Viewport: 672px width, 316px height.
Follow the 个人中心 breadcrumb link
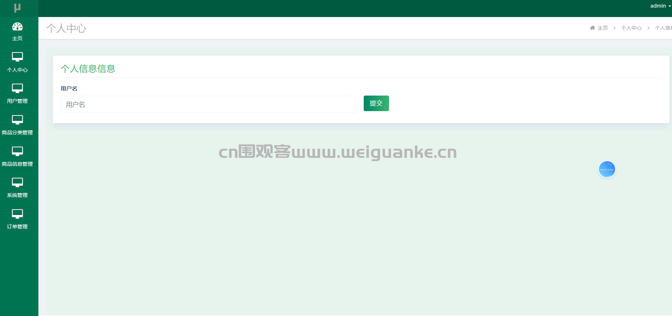[631, 28]
